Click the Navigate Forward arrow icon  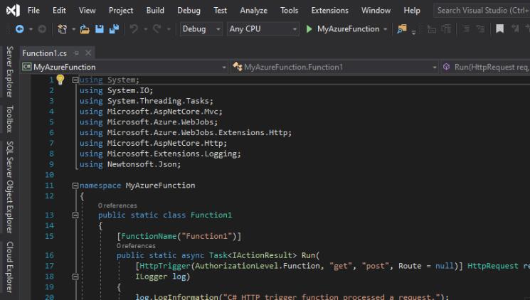(42, 29)
